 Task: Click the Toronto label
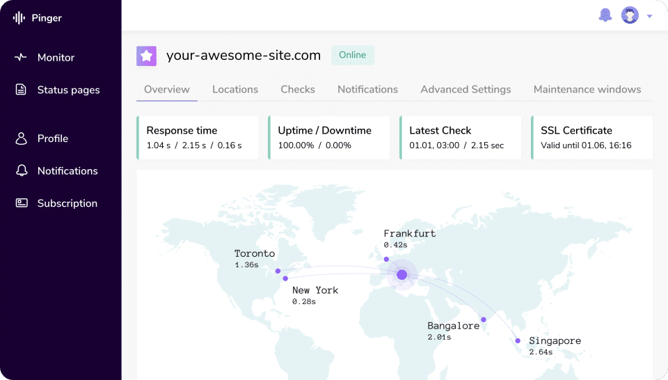click(x=255, y=253)
